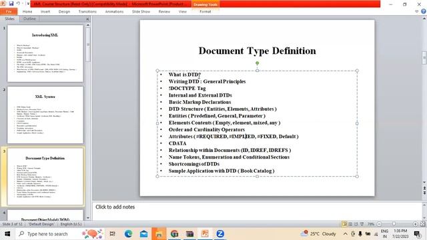Click the taskbar 'Type here to search' box
Image resolution: width=427 pixels, height=240 pixels.
click(x=59, y=234)
